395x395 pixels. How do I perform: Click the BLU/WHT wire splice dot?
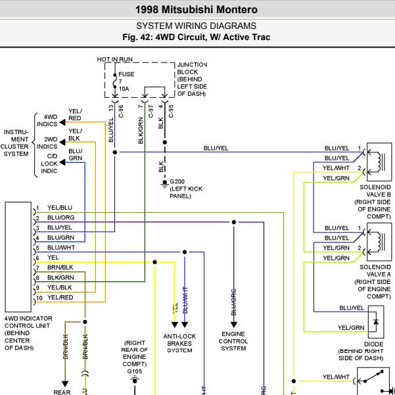[x=185, y=252]
